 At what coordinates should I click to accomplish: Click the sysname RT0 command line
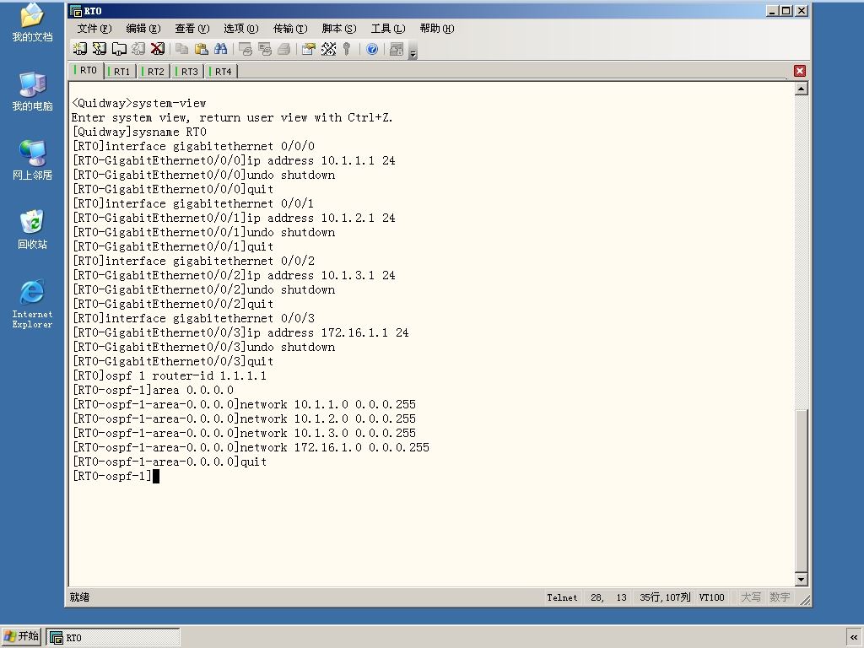coord(139,132)
